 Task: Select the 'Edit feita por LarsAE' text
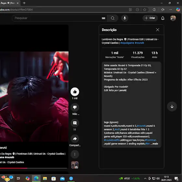coord(115,90)
